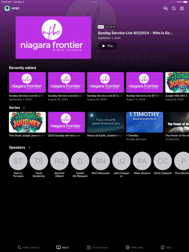
Task: Select speaker Chris Copland avatar
Action: click(x=163, y=161)
